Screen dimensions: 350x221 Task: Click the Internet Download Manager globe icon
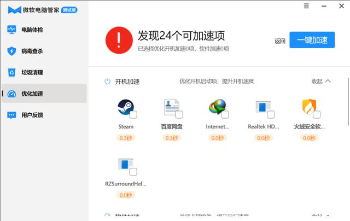tap(218, 107)
